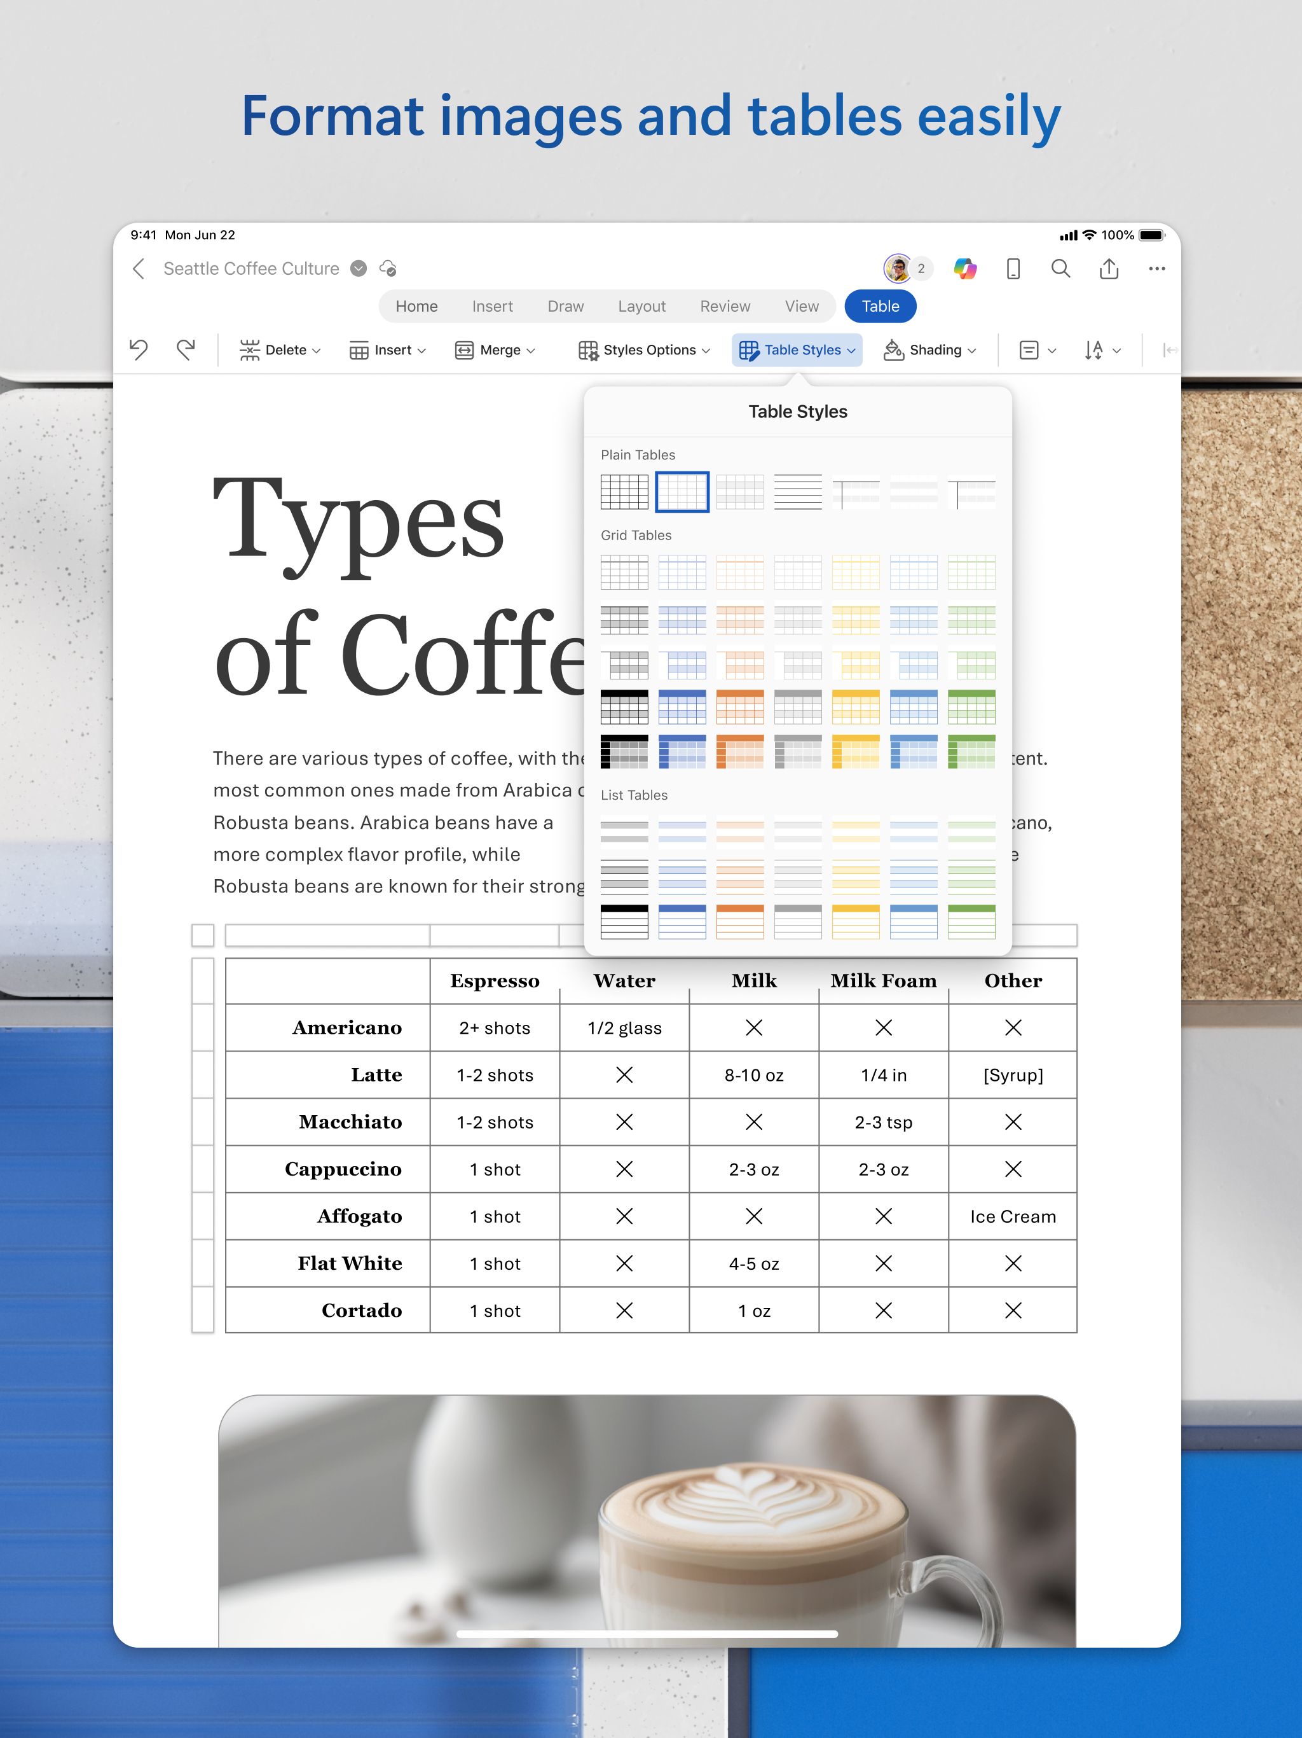This screenshot has height=1738, width=1302.
Task: Go to the View tab
Action: pos(802,307)
